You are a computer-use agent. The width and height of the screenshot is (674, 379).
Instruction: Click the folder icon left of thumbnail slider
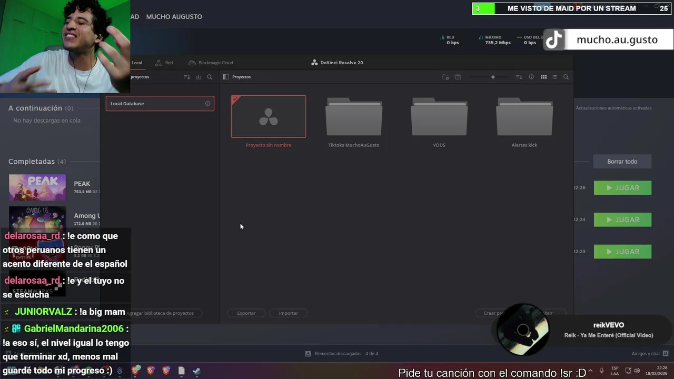click(458, 77)
